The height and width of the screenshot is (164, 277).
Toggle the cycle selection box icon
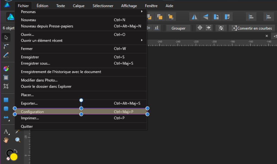point(221,28)
